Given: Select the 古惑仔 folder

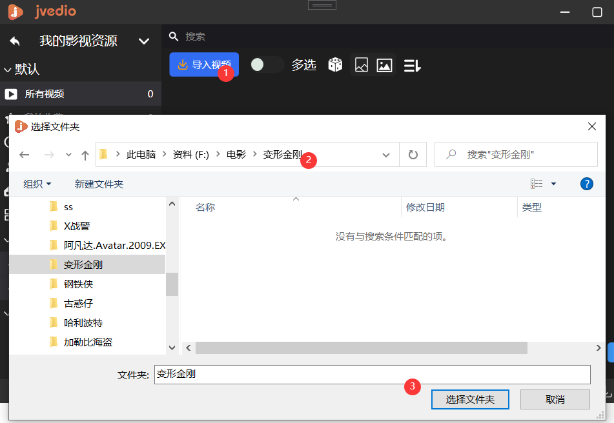Looking at the screenshot, I should click(x=78, y=303).
